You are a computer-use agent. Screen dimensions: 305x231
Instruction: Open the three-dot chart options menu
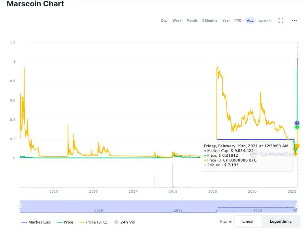coord(294,21)
